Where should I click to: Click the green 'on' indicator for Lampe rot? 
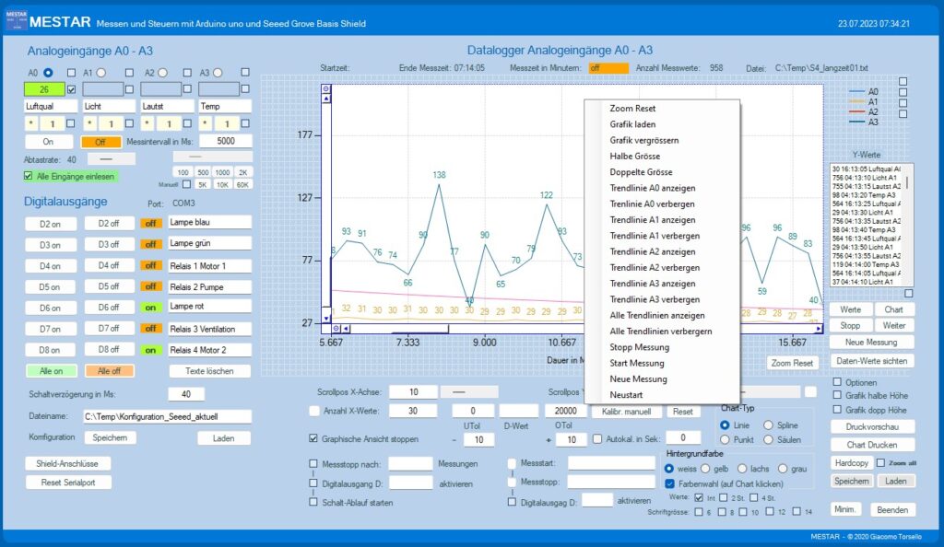coord(150,308)
